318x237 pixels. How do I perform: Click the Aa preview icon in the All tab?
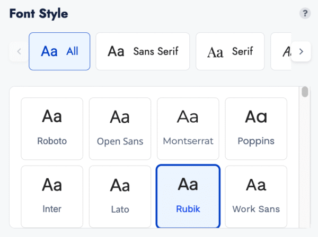point(49,51)
